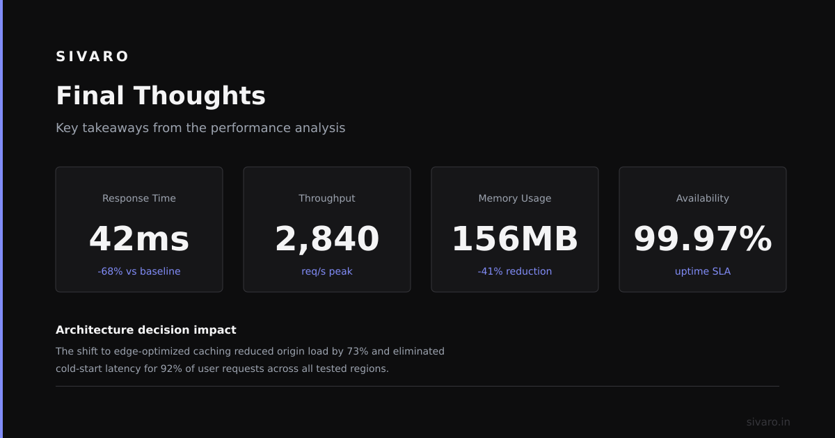835x438 pixels.
Task: Select the Final Thoughts heading
Action: 161,96
